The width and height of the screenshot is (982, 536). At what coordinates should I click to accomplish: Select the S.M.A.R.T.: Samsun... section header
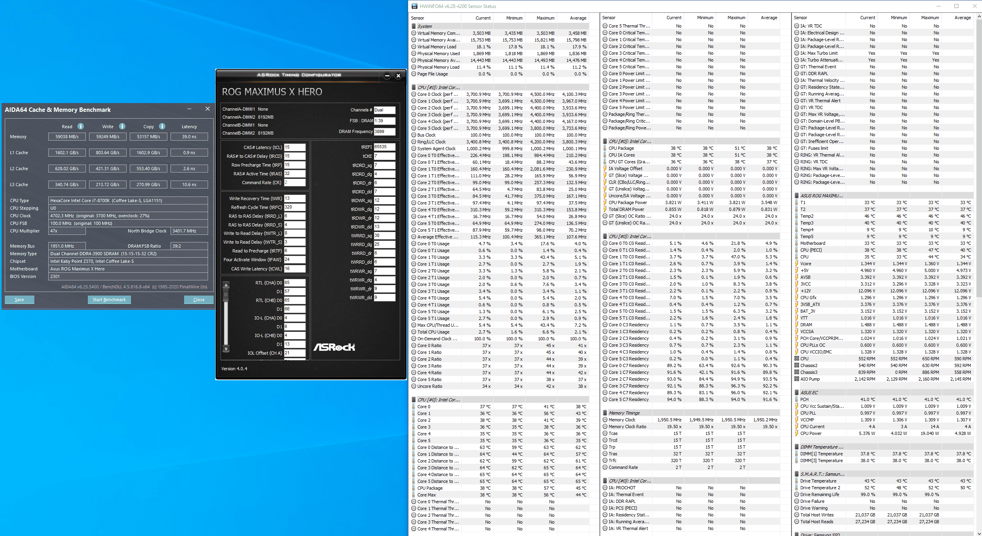[822, 474]
